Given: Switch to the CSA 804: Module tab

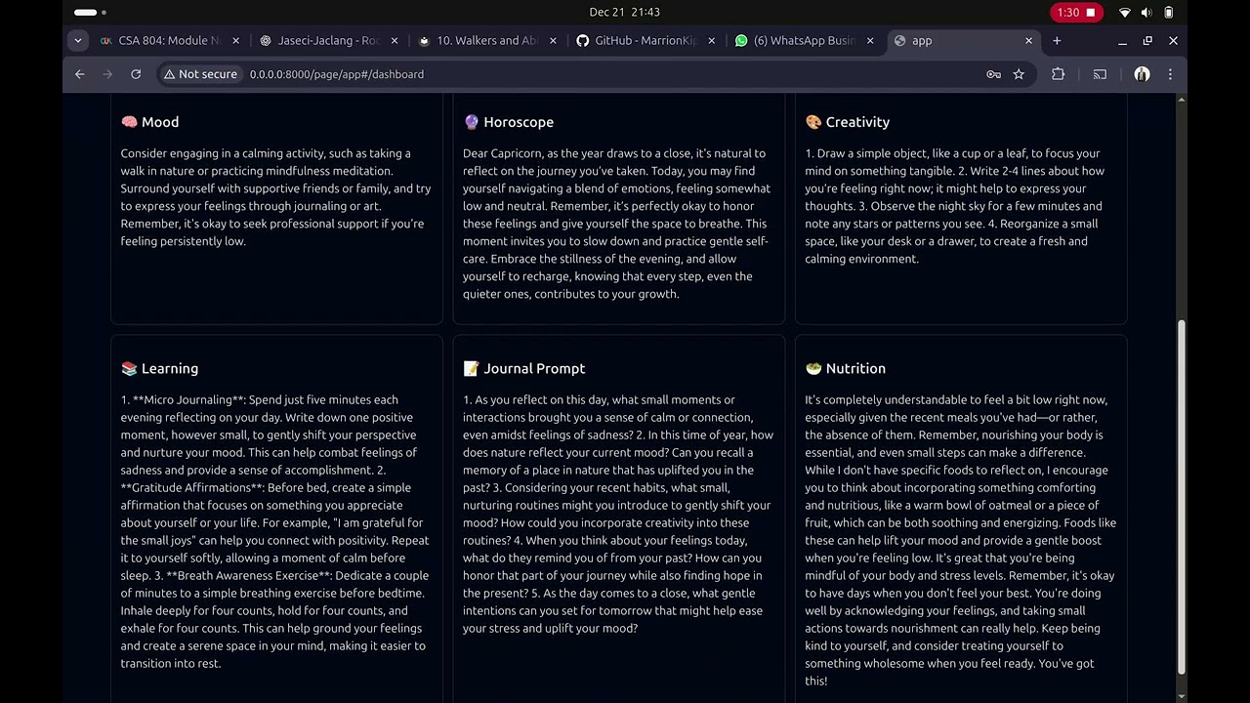Looking at the screenshot, I should coord(168,41).
